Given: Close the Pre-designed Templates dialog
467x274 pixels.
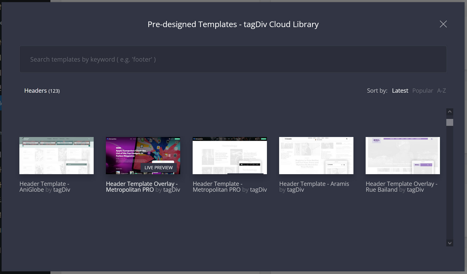Looking at the screenshot, I should coord(443,24).
